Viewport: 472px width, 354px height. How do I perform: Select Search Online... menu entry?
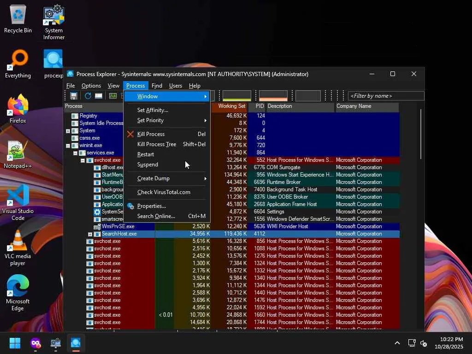click(167, 217)
